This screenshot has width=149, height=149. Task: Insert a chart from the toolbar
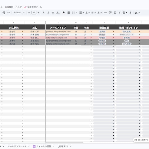(x=115, y=13)
